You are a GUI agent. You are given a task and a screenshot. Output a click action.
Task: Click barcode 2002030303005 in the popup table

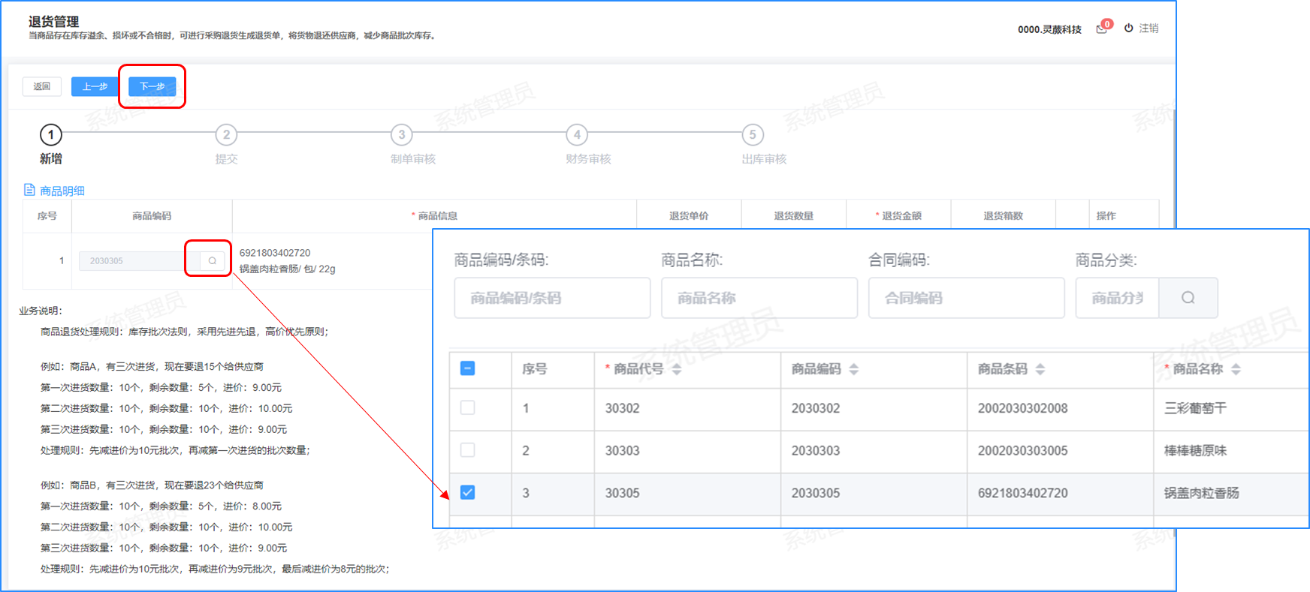coord(1023,450)
